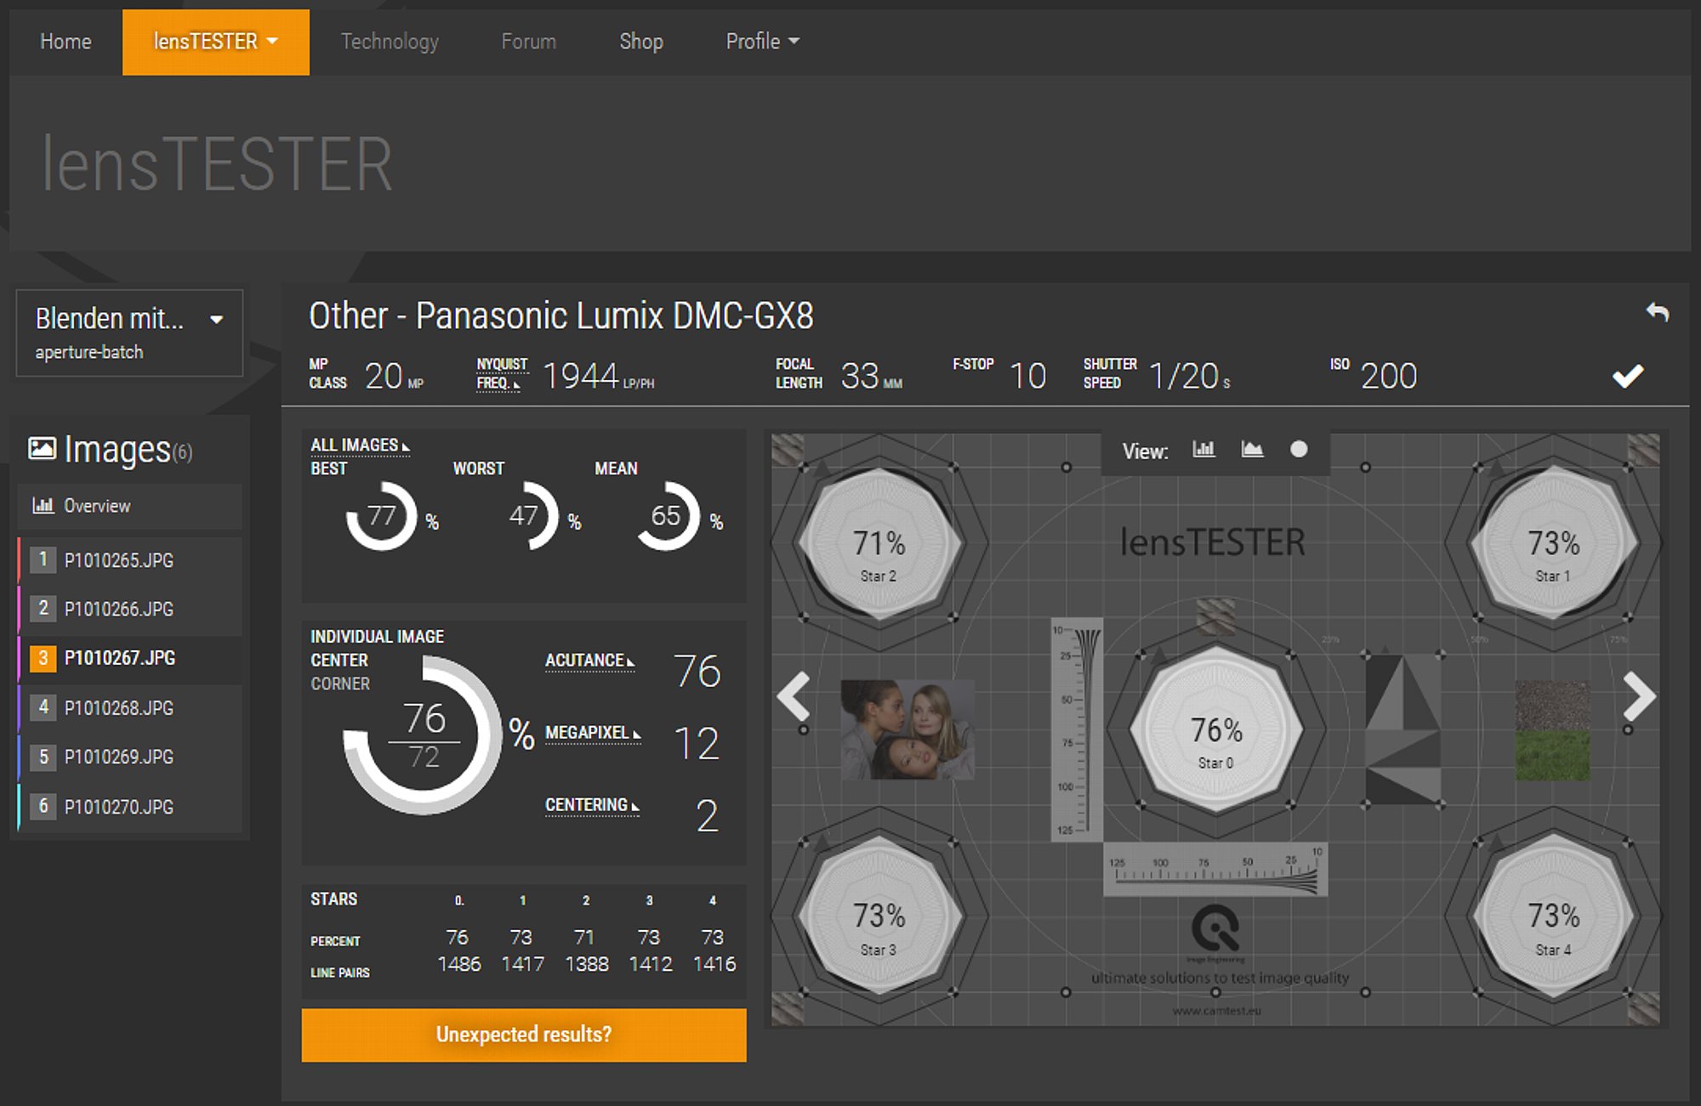Select image P1010265.JPG
1701x1106 pixels.
click(130, 560)
